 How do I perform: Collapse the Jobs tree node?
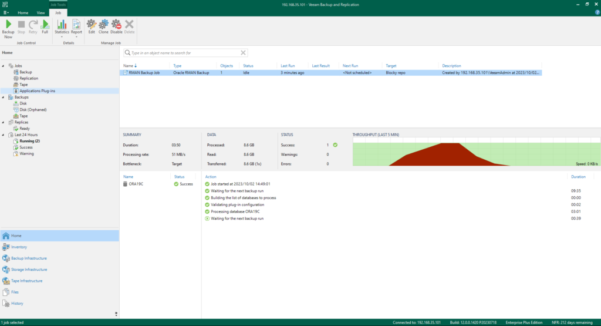pos(4,66)
